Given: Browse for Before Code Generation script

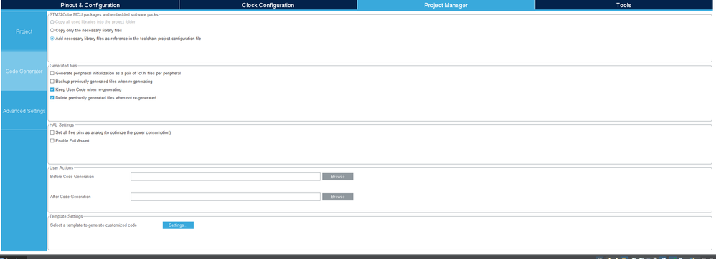Looking at the screenshot, I should [x=337, y=177].
